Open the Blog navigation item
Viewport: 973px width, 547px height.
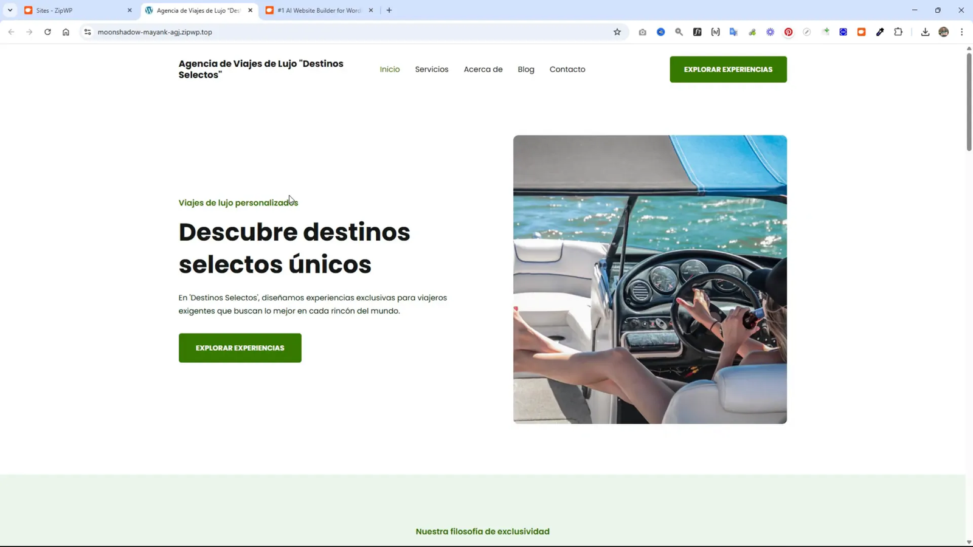point(525,69)
